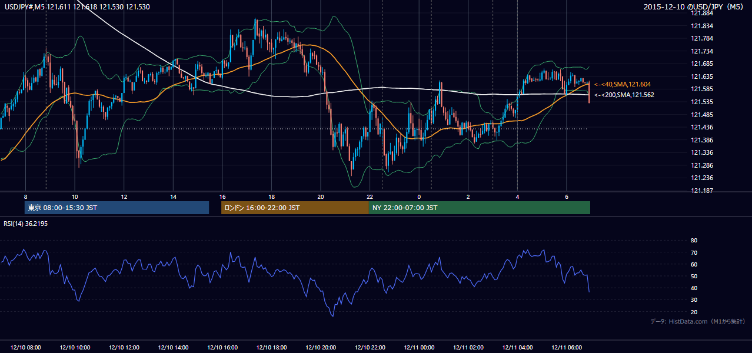The width and height of the screenshot is (752, 353).
Task: Click the 200 SMA 121.562 label
Action: click(x=624, y=95)
